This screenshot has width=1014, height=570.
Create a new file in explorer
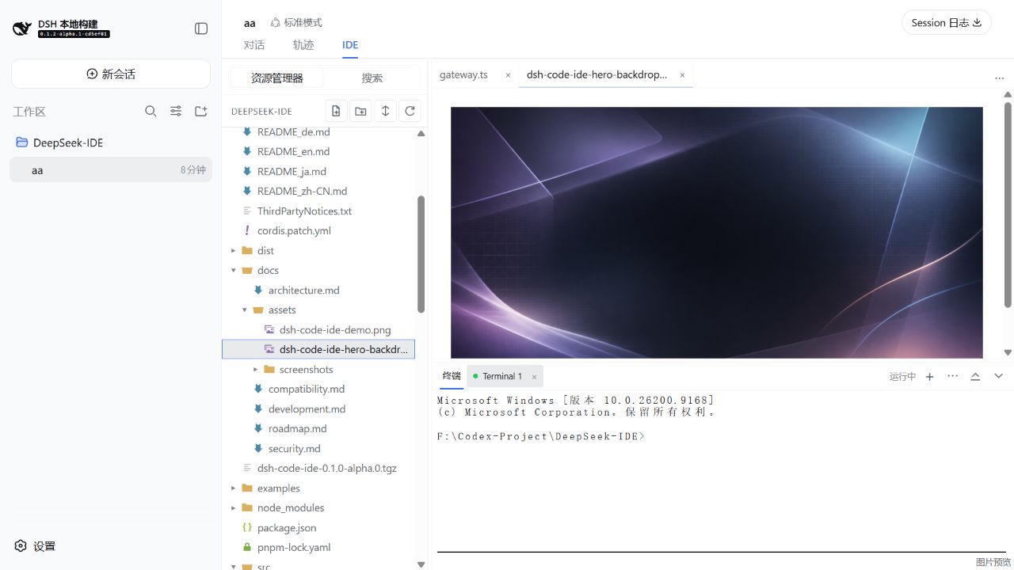[x=336, y=111]
